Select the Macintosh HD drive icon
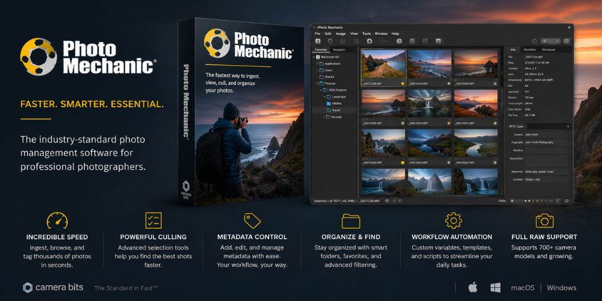Screen dimensions: 602x301 318,57
